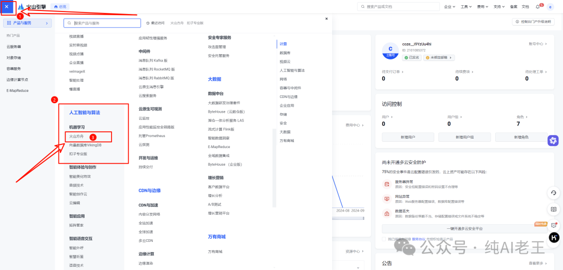
Task: Open 托管Prometheus product
Action: (x=152, y=136)
